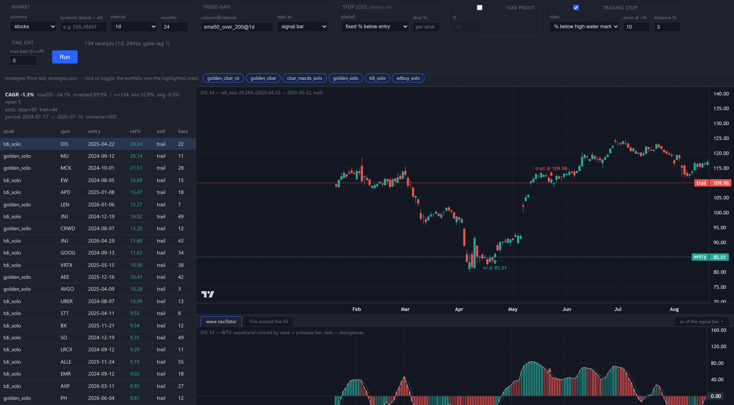This screenshot has width=734, height=405.
Task: Select the BX 2025-11-21 trade row
Action: (x=98, y=325)
